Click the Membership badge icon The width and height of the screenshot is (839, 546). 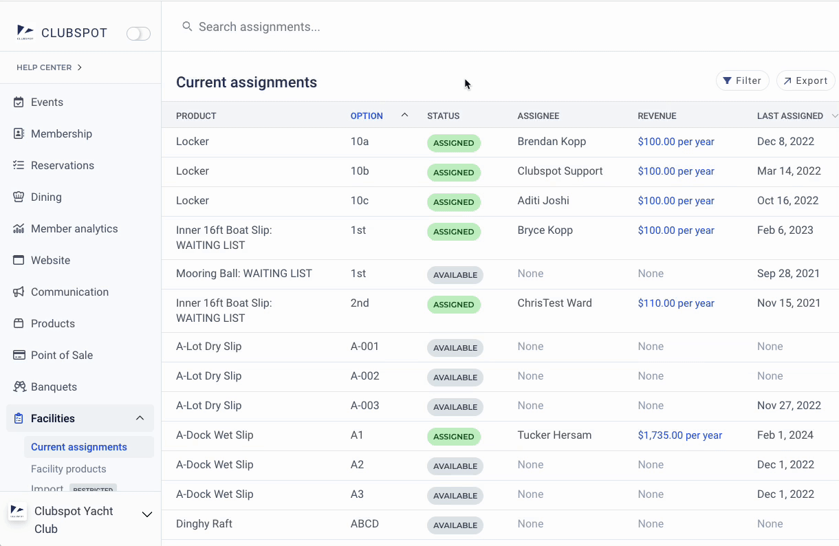19,133
